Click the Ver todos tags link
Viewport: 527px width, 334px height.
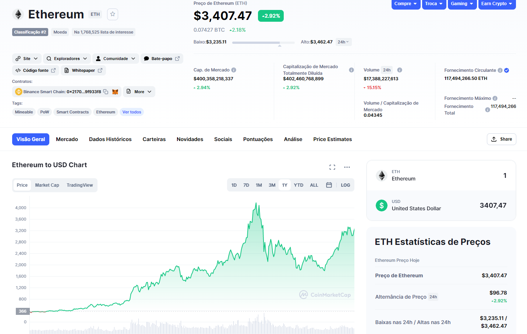pyautogui.click(x=132, y=112)
